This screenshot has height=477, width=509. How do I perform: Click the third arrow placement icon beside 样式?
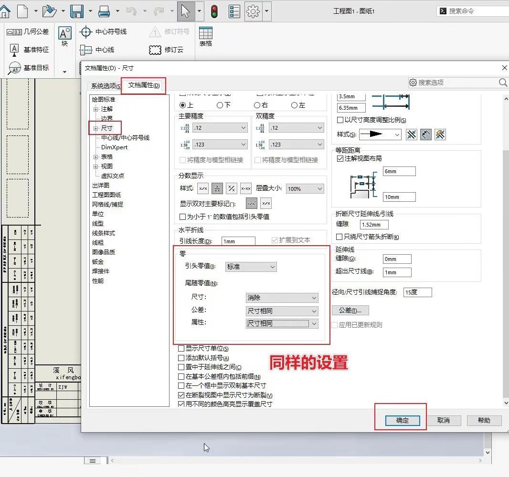(x=440, y=134)
